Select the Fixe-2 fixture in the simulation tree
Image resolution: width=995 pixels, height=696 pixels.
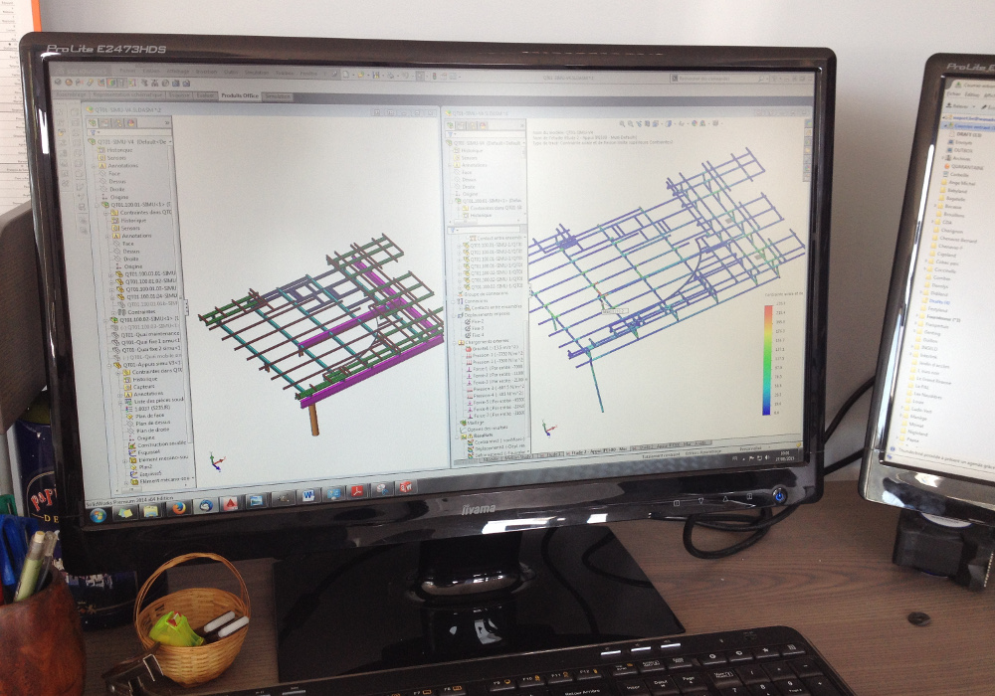pos(474,321)
